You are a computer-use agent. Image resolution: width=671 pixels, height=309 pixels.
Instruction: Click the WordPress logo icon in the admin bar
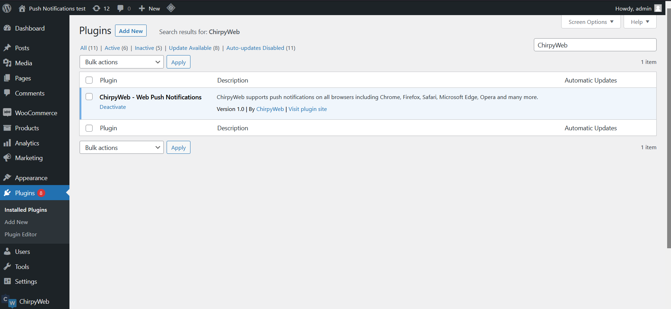point(7,8)
